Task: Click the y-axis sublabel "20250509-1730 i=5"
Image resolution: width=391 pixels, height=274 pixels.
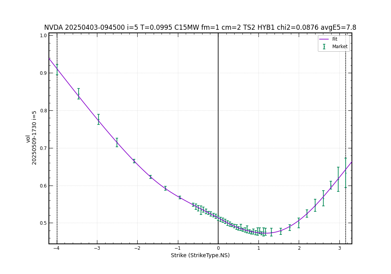Action: pyautogui.click(x=34, y=138)
